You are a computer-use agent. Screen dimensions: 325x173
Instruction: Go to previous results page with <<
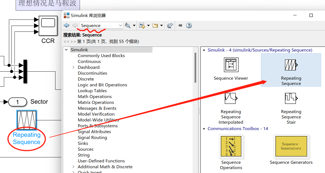click(66, 42)
